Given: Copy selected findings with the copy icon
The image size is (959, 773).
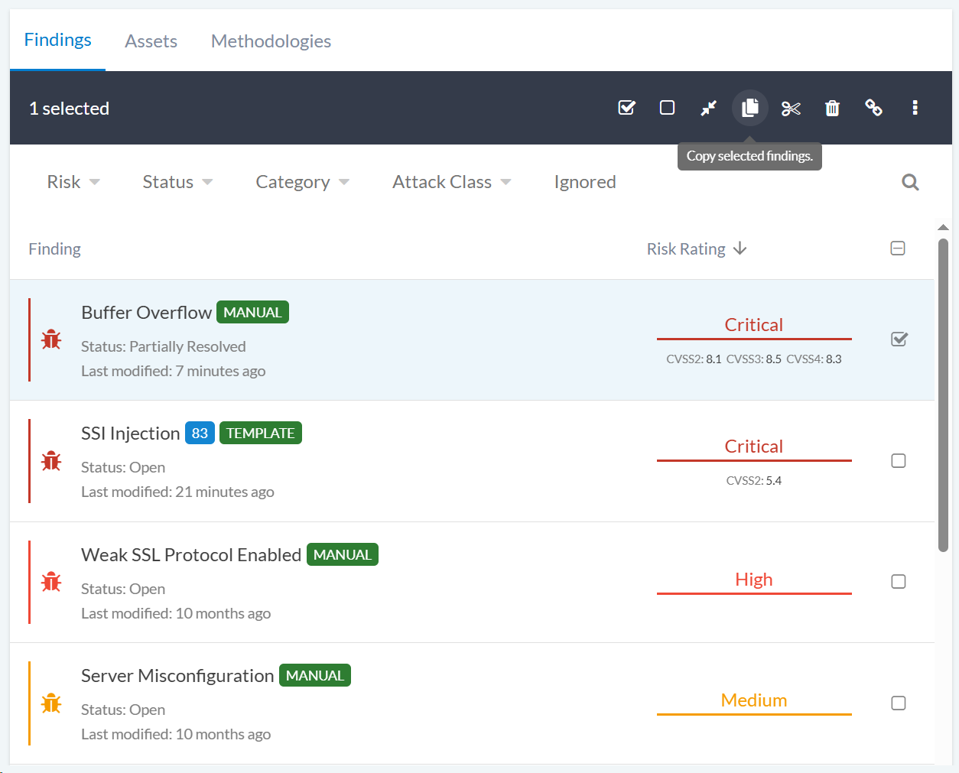Looking at the screenshot, I should [749, 108].
